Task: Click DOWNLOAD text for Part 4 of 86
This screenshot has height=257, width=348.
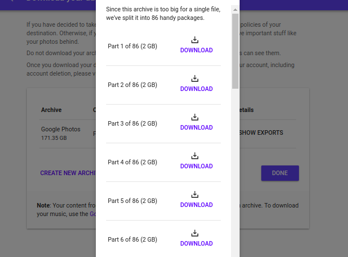Action: pos(196,166)
